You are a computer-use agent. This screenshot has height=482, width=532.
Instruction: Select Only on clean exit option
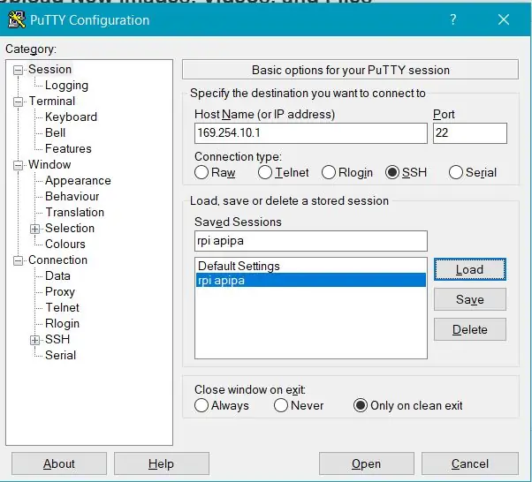pyautogui.click(x=361, y=405)
